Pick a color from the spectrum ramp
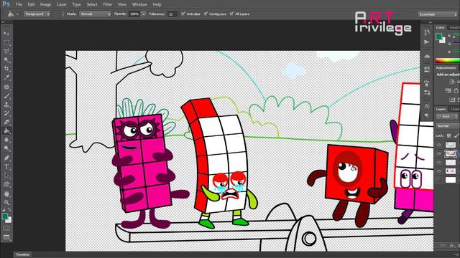This screenshot has height=258, width=460. (447, 60)
